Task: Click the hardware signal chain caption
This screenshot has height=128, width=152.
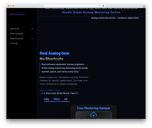Action: click(115, 18)
